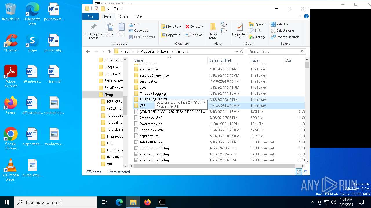Sort by the Size column header
The image size is (371, 208).
click(294, 60)
